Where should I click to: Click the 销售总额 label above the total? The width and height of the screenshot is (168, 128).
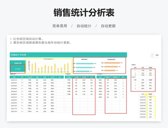[18, 63]
